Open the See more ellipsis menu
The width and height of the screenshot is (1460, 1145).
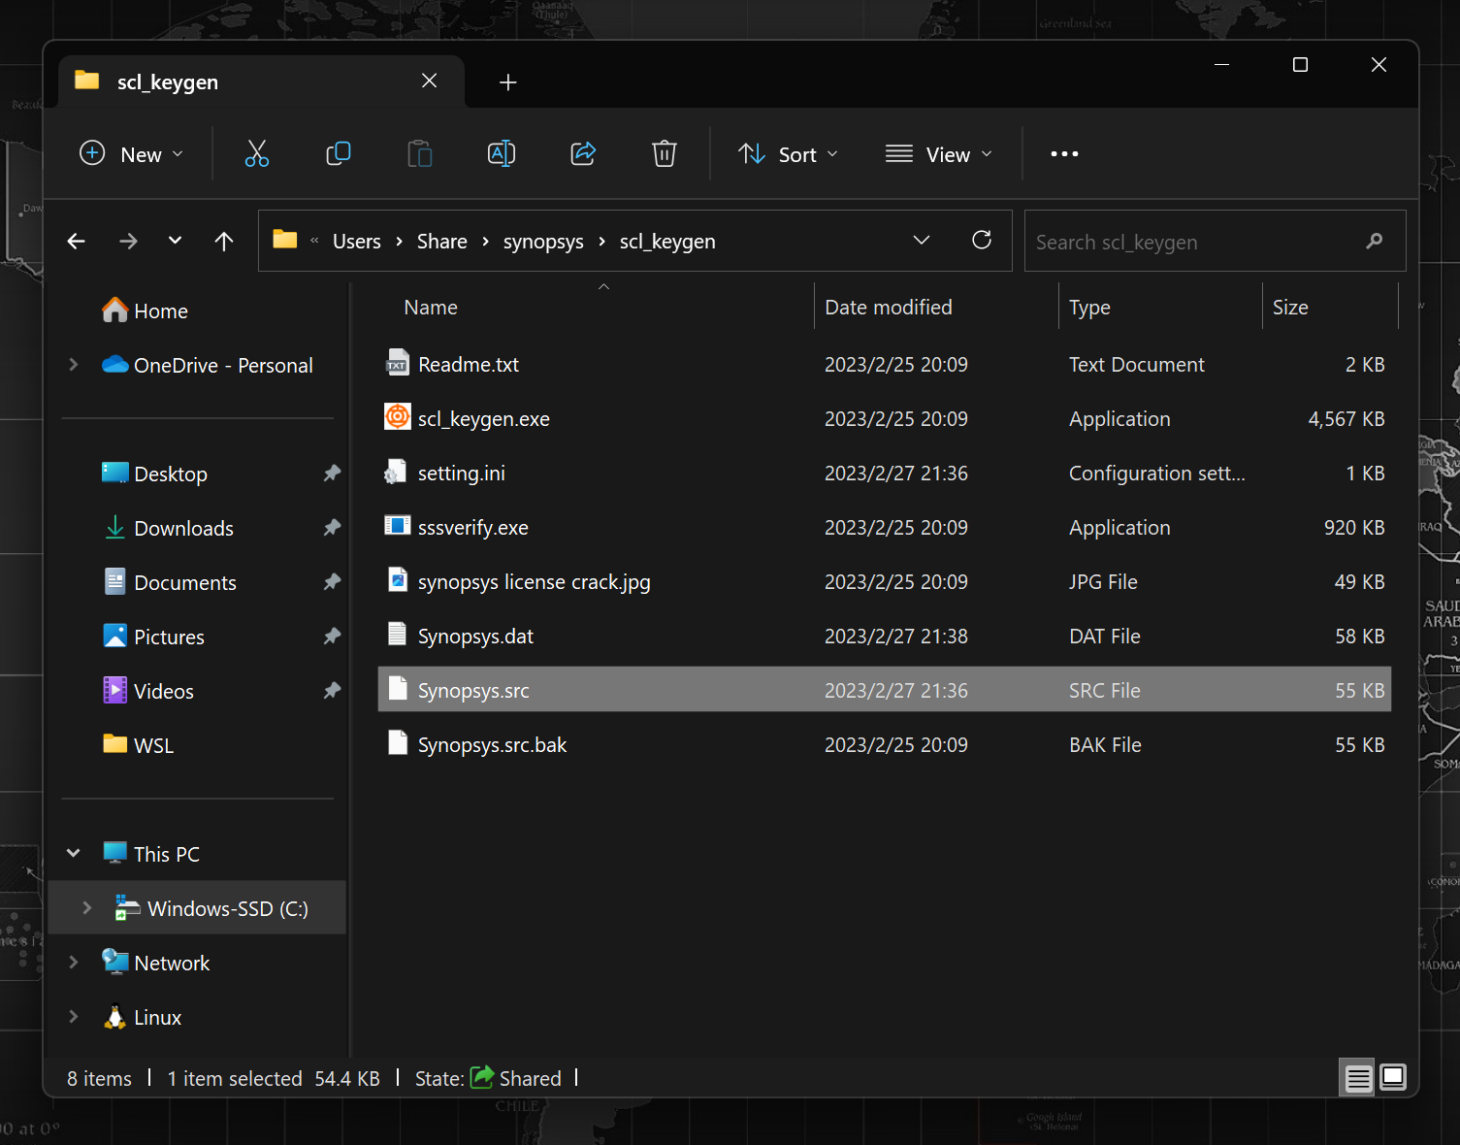[x=1064, y=154]
